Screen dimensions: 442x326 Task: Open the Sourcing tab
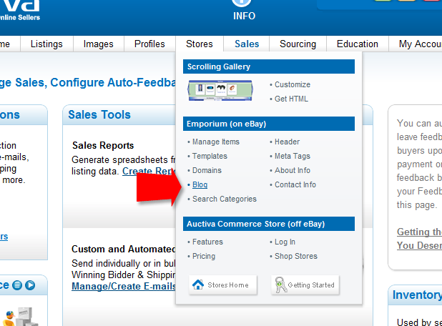pos(298,44)
